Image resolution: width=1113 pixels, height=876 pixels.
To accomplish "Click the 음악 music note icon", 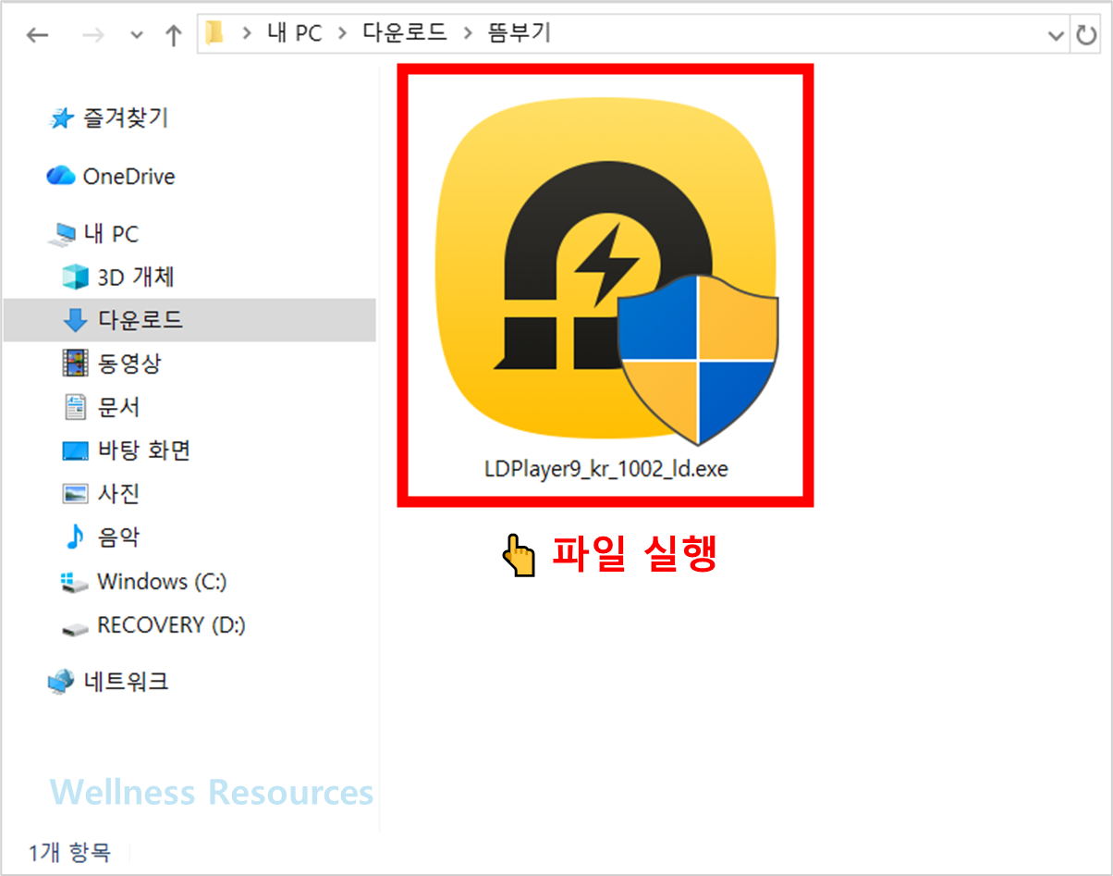I will pyautogui.click(x=74, y=537).
